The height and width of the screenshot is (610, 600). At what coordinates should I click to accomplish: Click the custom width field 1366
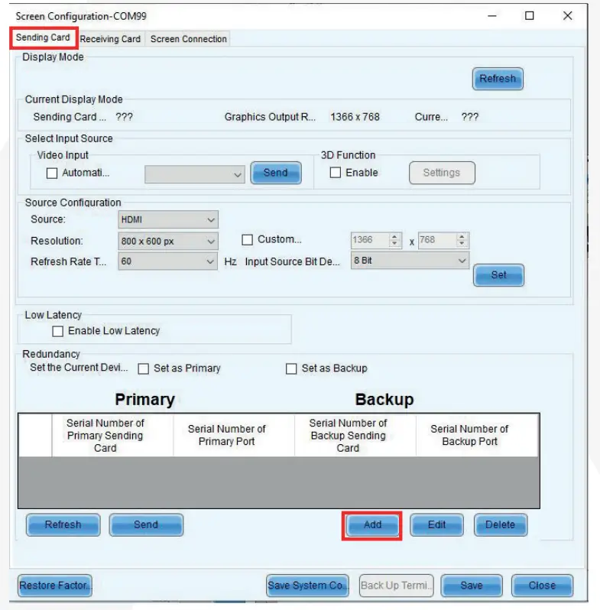tap(370, 240)
